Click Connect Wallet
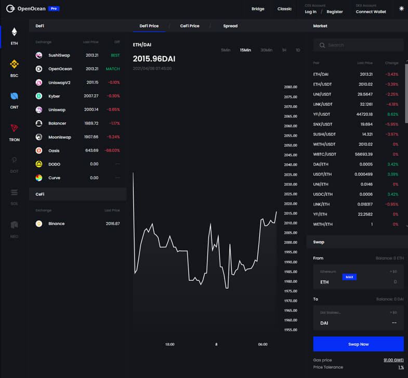 click(x=371, y=12)
